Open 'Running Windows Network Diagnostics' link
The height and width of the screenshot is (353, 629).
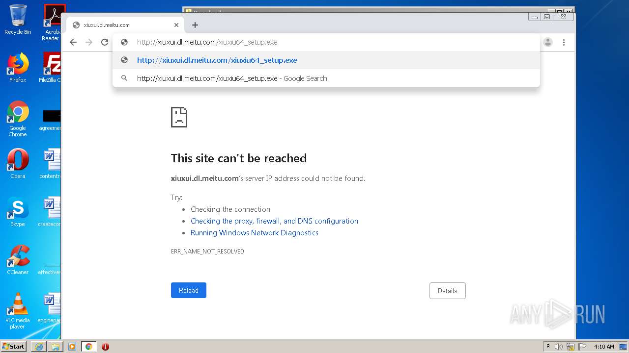(x=255, y=233)
